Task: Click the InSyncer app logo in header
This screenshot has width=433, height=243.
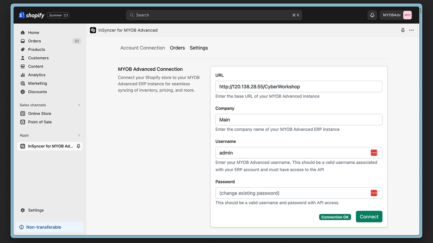Action: pos(93,30)
